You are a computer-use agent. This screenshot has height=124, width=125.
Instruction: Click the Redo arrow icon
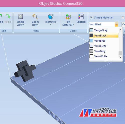[x=8, y=16]
